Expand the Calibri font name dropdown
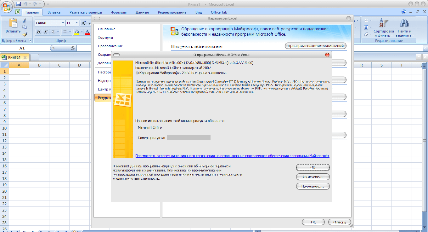This screenshot has width=428, height=232. 62,23
